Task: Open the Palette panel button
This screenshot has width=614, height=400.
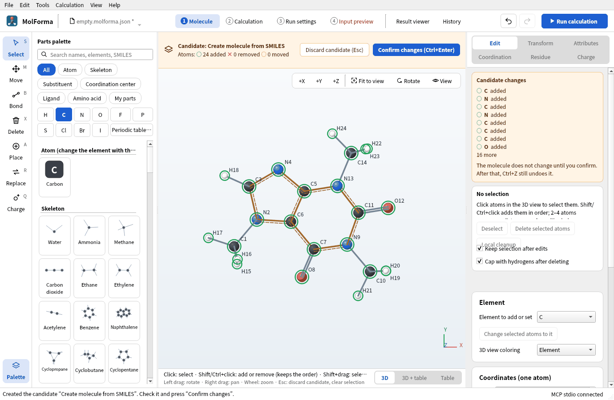Action: (x=16, y=371)
